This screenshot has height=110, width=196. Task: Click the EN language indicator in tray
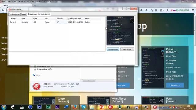[x=163, y=107]
